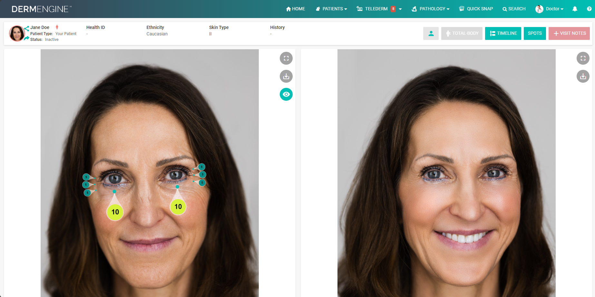The image size is (595, 297).
Task: Click the female gender icon next to patient name
Action: (57, 28)
